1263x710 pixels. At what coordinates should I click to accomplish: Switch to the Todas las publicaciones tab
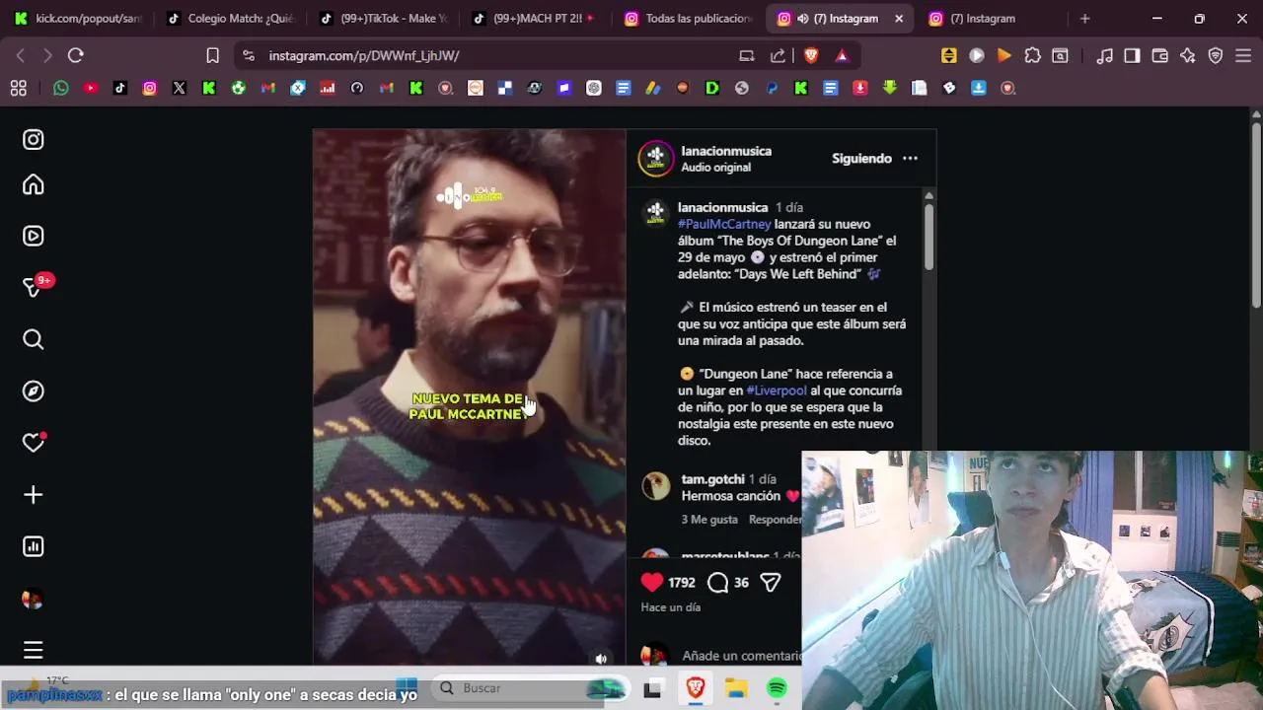point(688,18)
